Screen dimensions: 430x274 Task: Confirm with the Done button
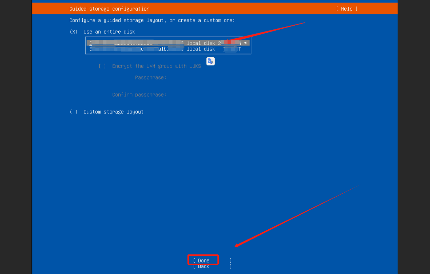(203, 260)
